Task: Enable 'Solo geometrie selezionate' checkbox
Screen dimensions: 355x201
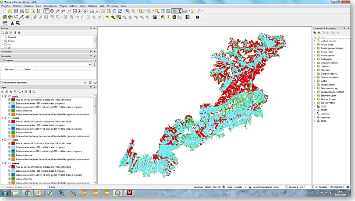Action: pyautogui.click(x=2, y=82)
